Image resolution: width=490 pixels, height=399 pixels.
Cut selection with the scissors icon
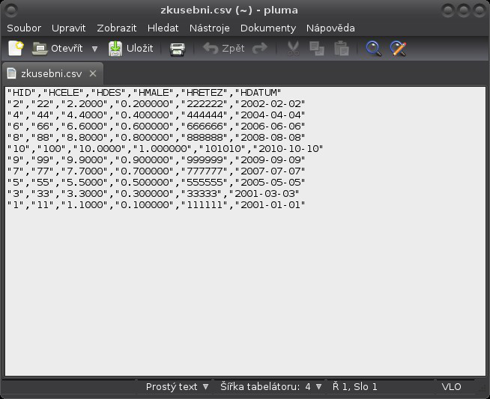click(293, 49)
